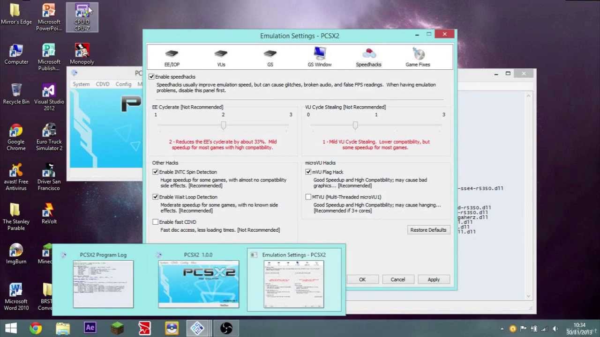The image size is (600, 337).
Task: Open the EE/IOP settings tab
Action: pos(172,58)
